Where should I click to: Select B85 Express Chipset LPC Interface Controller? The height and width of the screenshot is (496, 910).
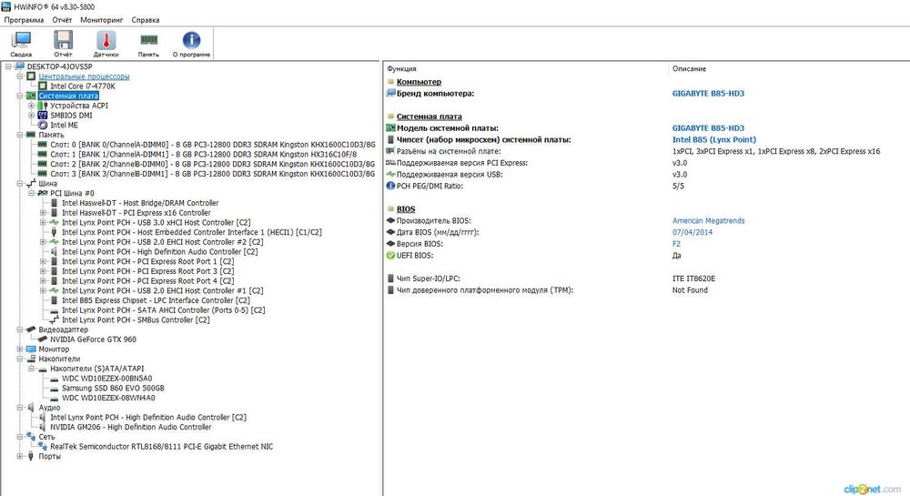pos(156,300)
